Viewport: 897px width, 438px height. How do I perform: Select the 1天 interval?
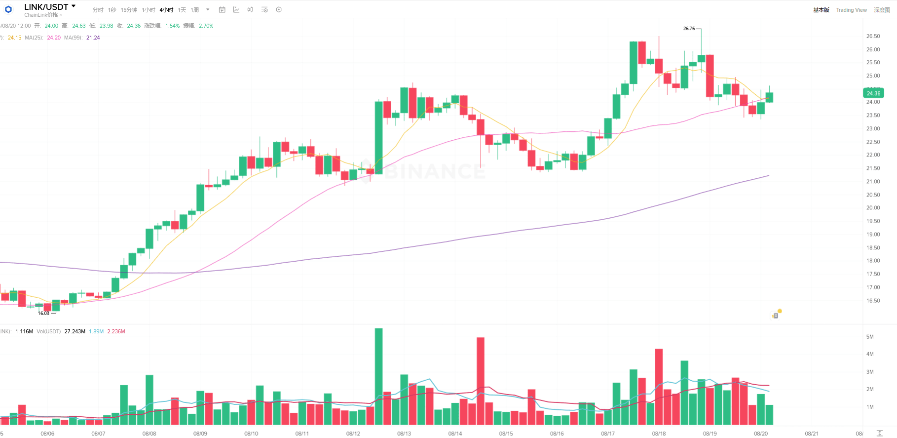click(x=182, y=10)
